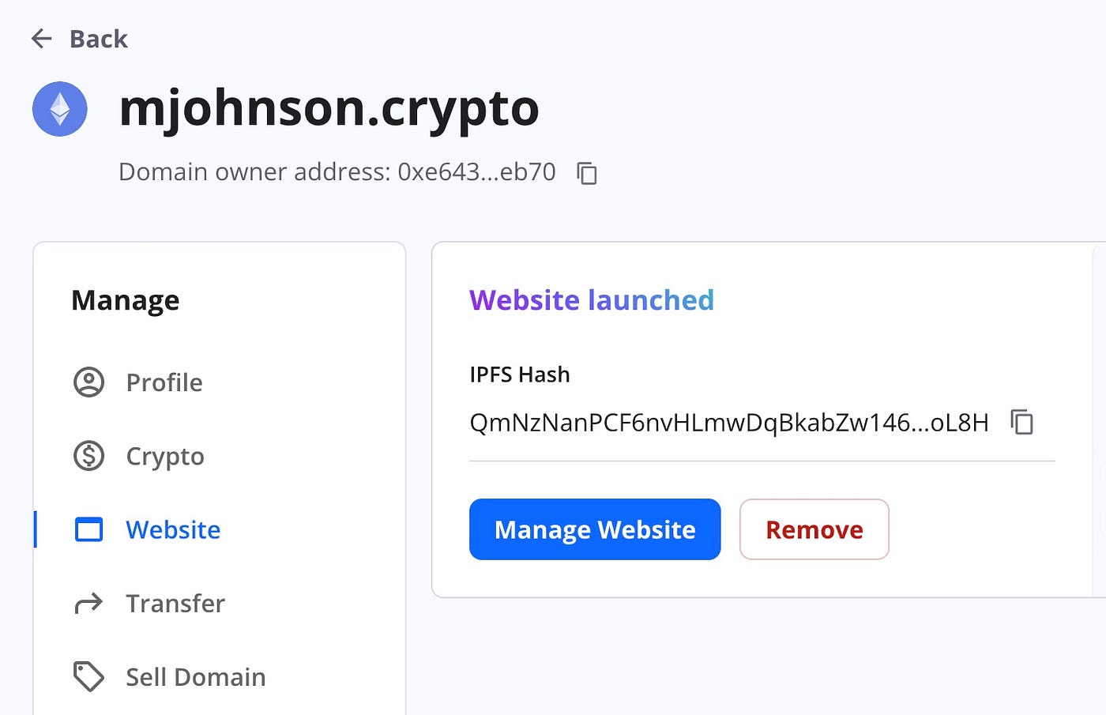
Task: Select the Website tab in Manage sidebar
Action: tap(173, 529)
